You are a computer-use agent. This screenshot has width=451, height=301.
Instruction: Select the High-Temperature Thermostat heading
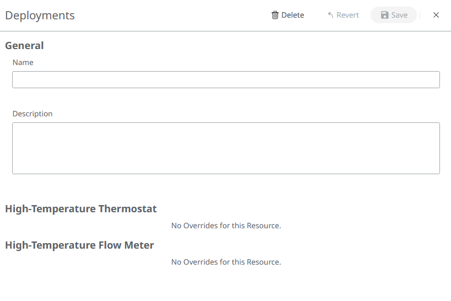pos(81,209)
